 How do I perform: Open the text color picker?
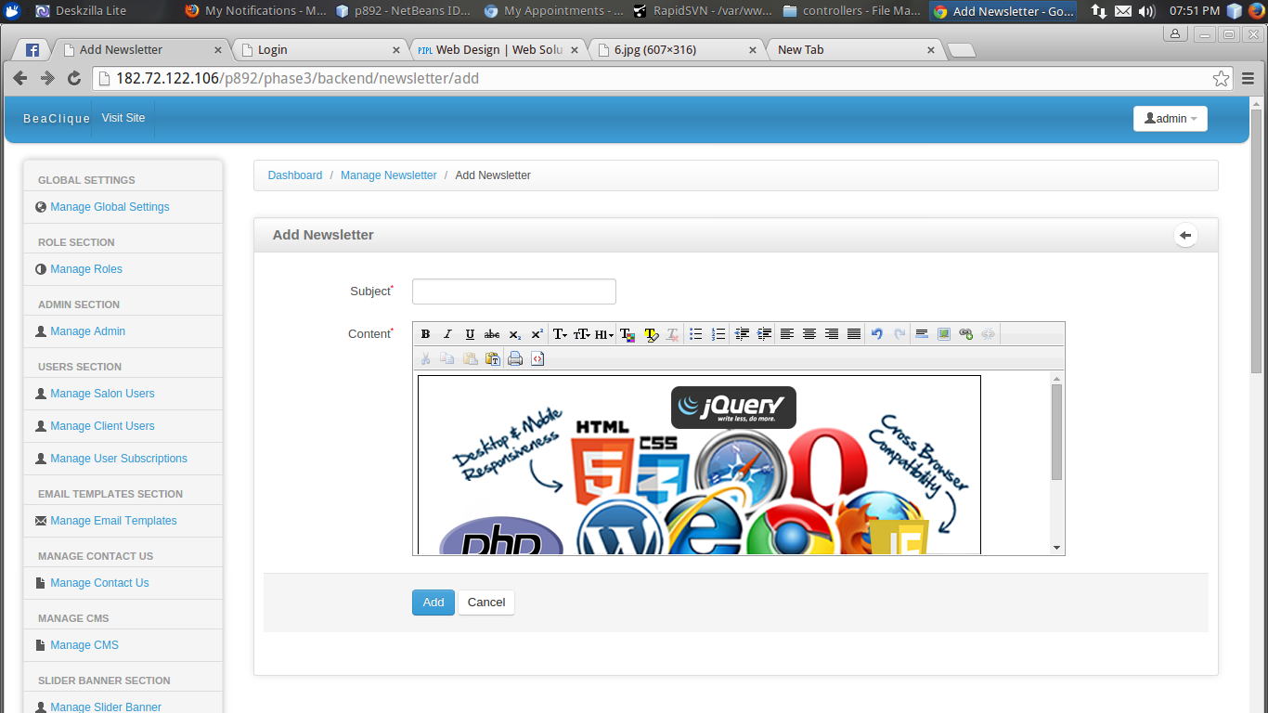click(x=628, y=334)
